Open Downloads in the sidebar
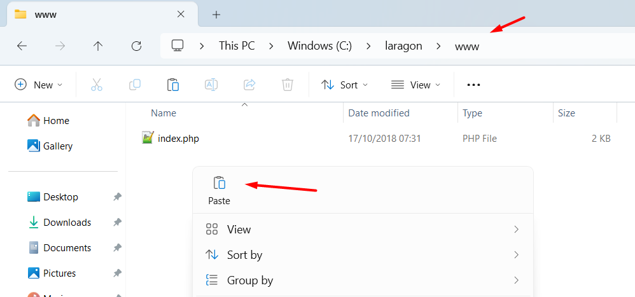 [67, 223]
